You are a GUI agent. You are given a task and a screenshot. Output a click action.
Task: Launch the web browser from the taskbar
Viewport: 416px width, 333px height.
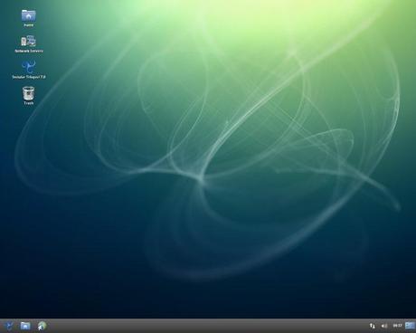click(42, 326)
